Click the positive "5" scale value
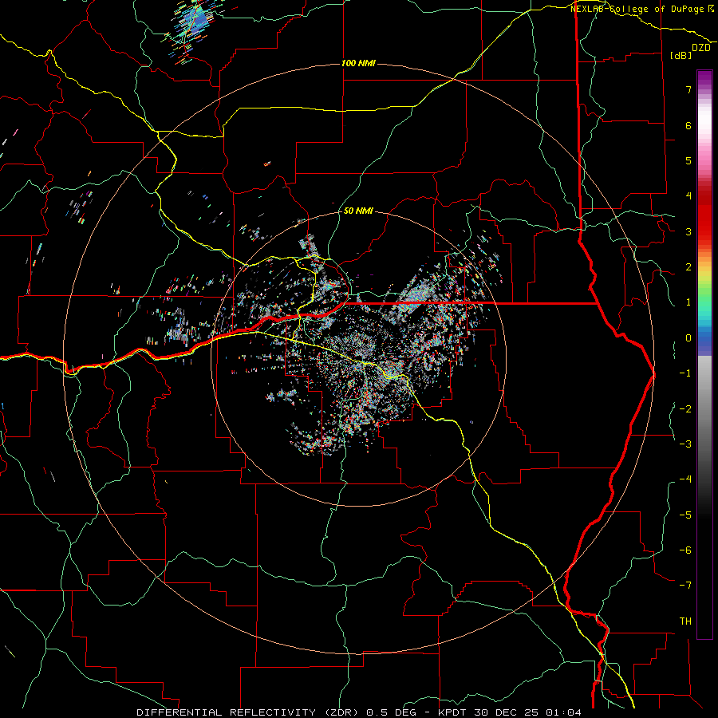The image size is (718, 718). pos(688,160)
